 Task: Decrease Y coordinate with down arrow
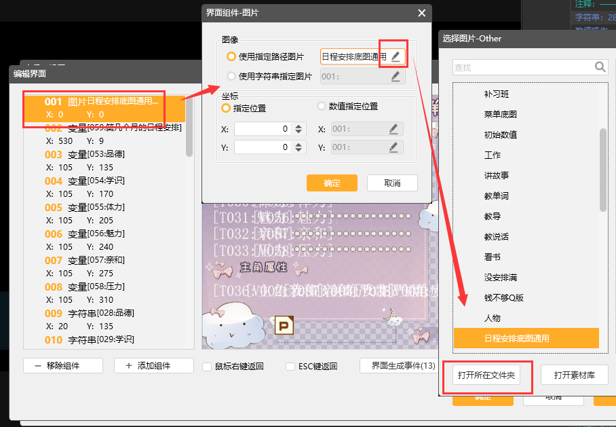299,150
